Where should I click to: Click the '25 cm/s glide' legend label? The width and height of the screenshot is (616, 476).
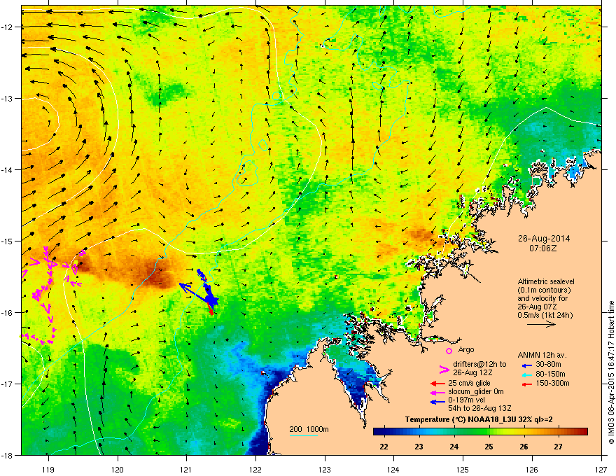(469, 383)
